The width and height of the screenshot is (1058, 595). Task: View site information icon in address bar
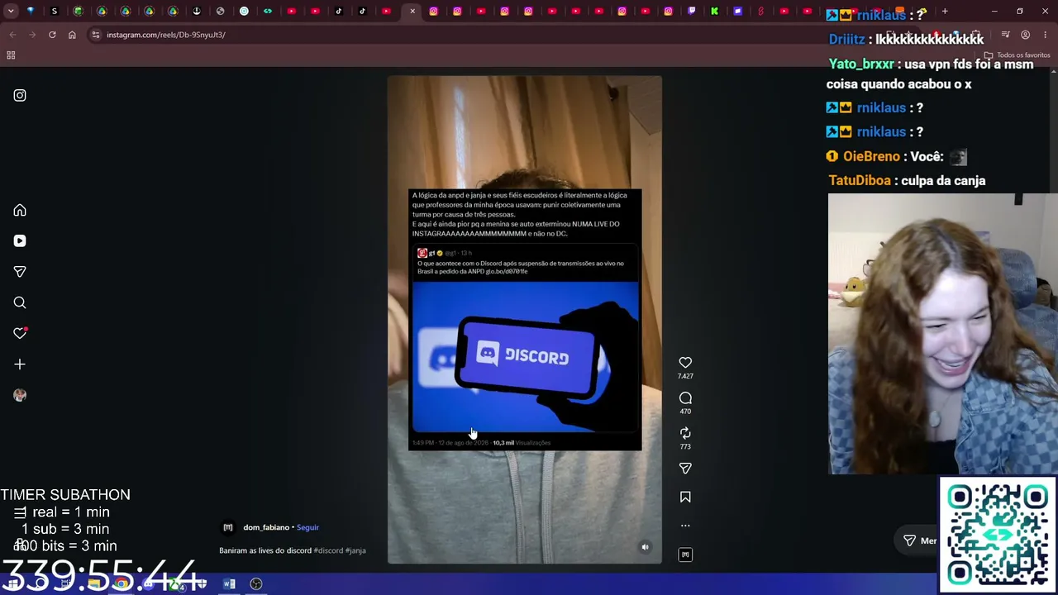tap(96, 35)
